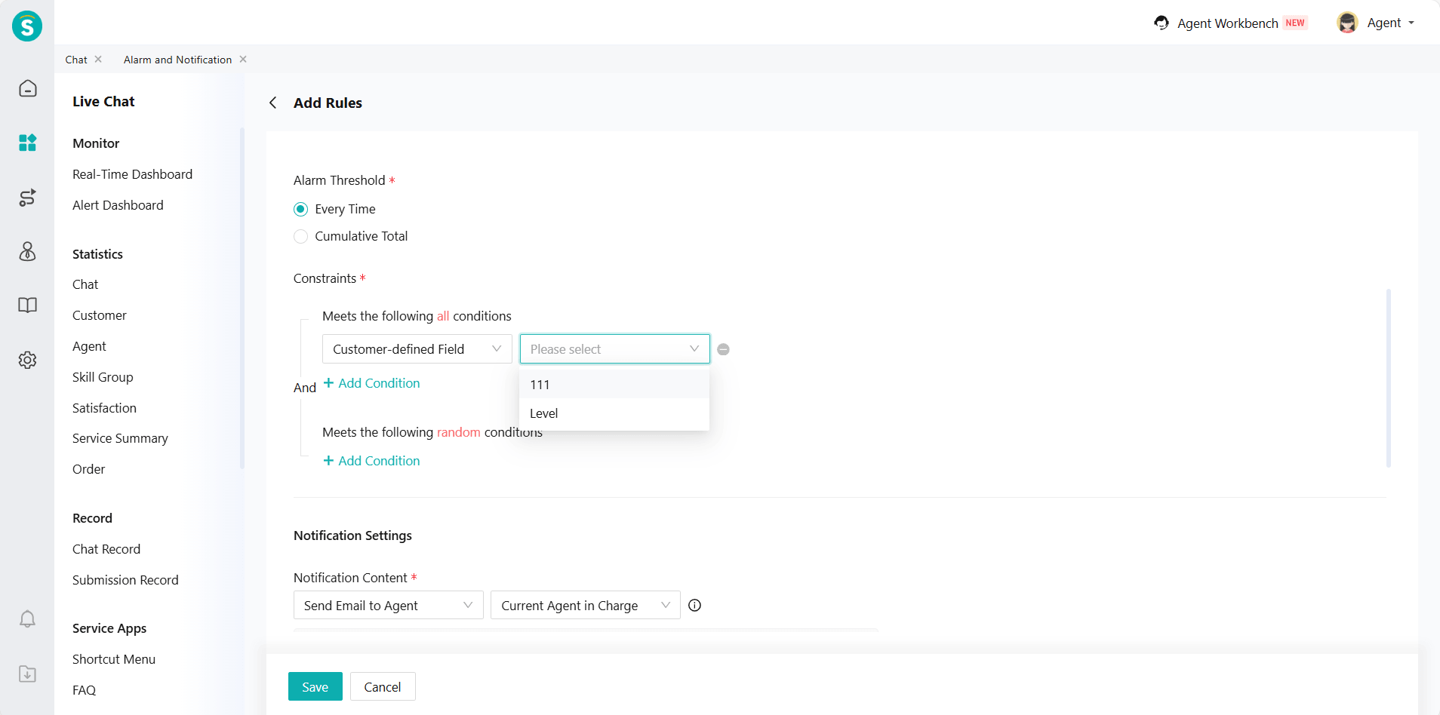Click the info icon beside Current Agent in Charge
The height and width of the screenshot is (715, 1440).
[695, 606]
